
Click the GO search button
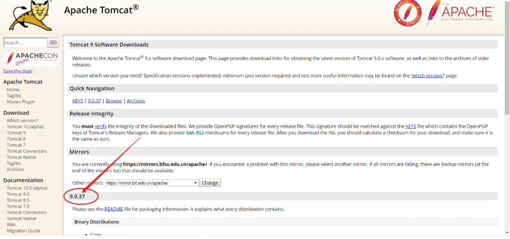click(53, 43)
